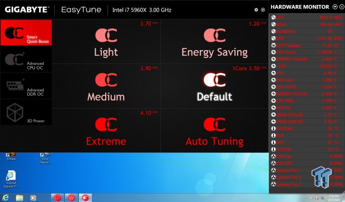
Task: Select the CPU Package power row
Action: (x=307, y=45)
